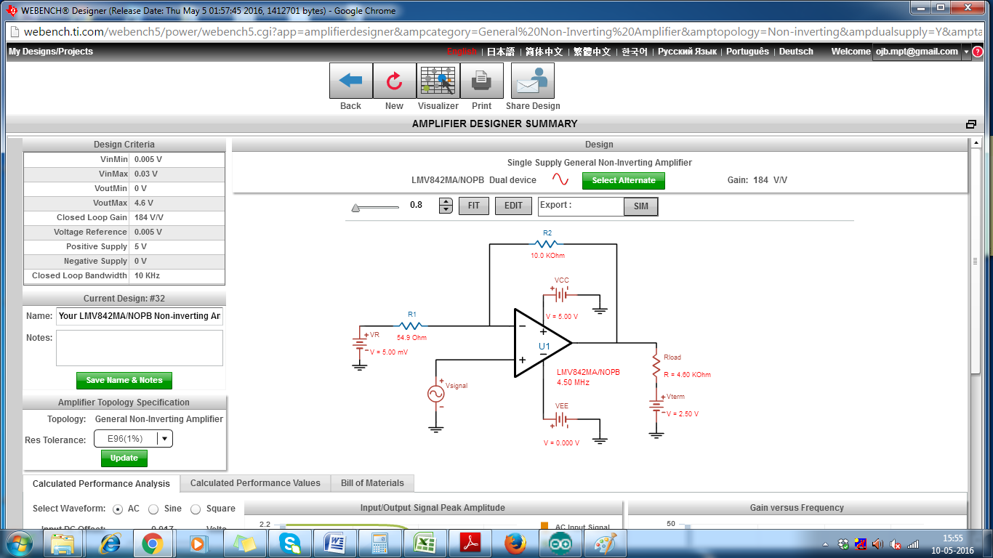Start a New design via the refresh icon

pyautogui.click(x=394, y=81)
